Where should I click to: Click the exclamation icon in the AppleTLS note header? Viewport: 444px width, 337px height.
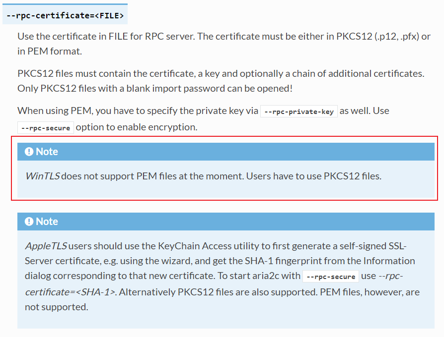coord(29,222)
